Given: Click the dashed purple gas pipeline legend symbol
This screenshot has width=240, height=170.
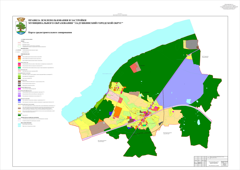Looking at the screenshot, I should [x=19, y=121].
